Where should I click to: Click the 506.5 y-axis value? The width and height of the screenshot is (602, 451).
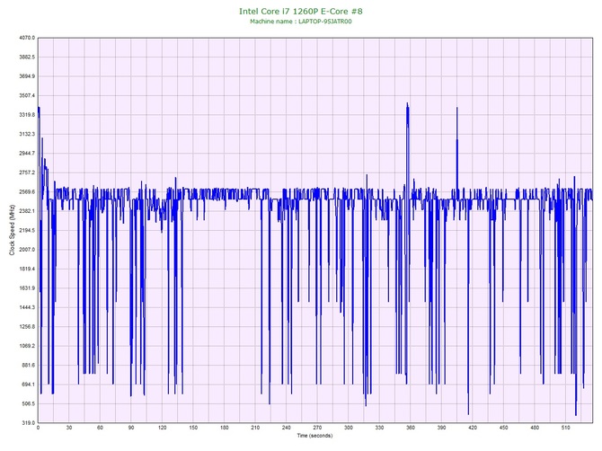coord(28,403)
